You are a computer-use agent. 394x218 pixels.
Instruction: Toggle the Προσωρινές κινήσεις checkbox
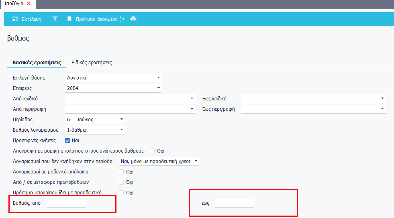coord(67,141)
